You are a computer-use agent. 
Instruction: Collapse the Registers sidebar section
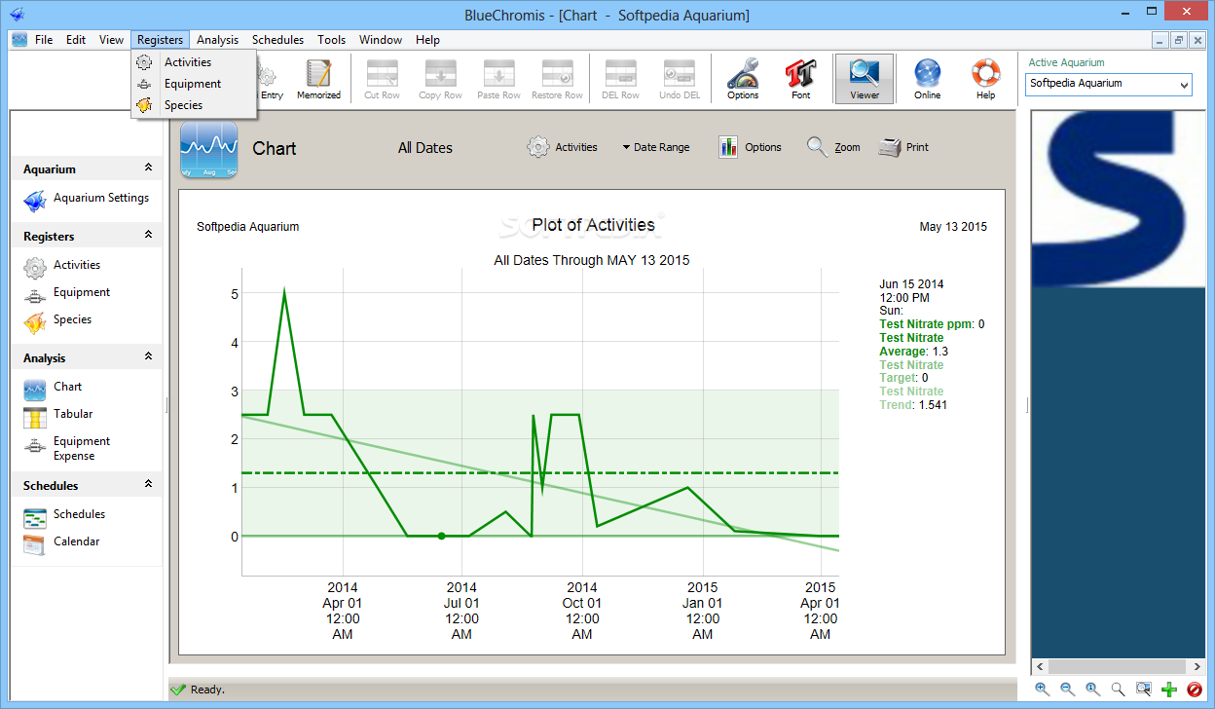[148, 236]
